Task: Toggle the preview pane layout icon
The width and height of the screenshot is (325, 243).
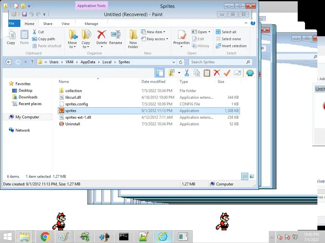Action: 160,73
